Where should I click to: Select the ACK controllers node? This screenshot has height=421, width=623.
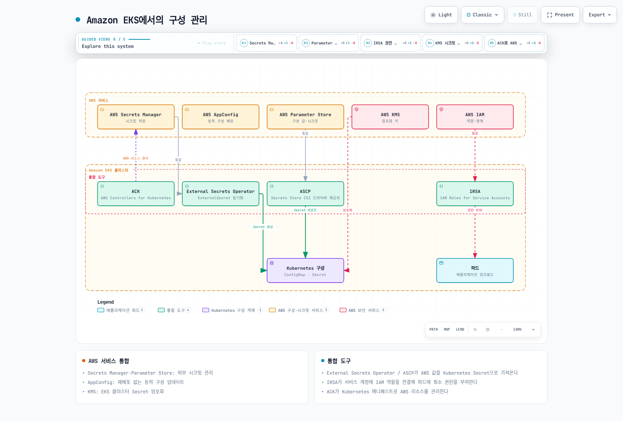tap(136, 194)
